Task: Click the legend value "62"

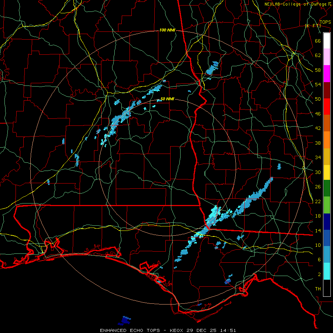Action: click(x=318, y=55)
